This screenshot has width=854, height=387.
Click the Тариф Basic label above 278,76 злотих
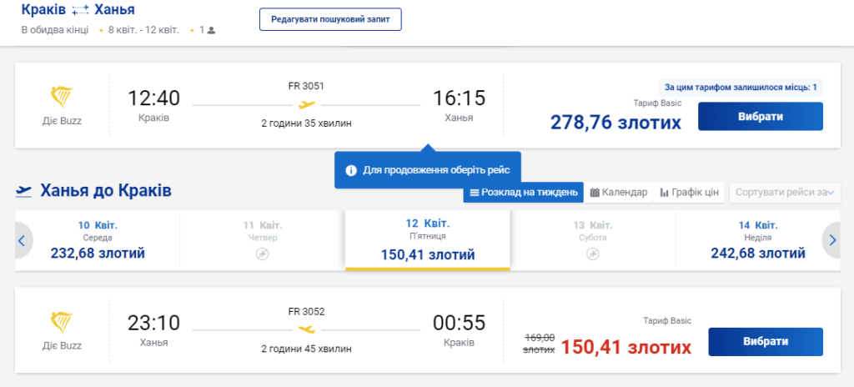coord(657,103)
